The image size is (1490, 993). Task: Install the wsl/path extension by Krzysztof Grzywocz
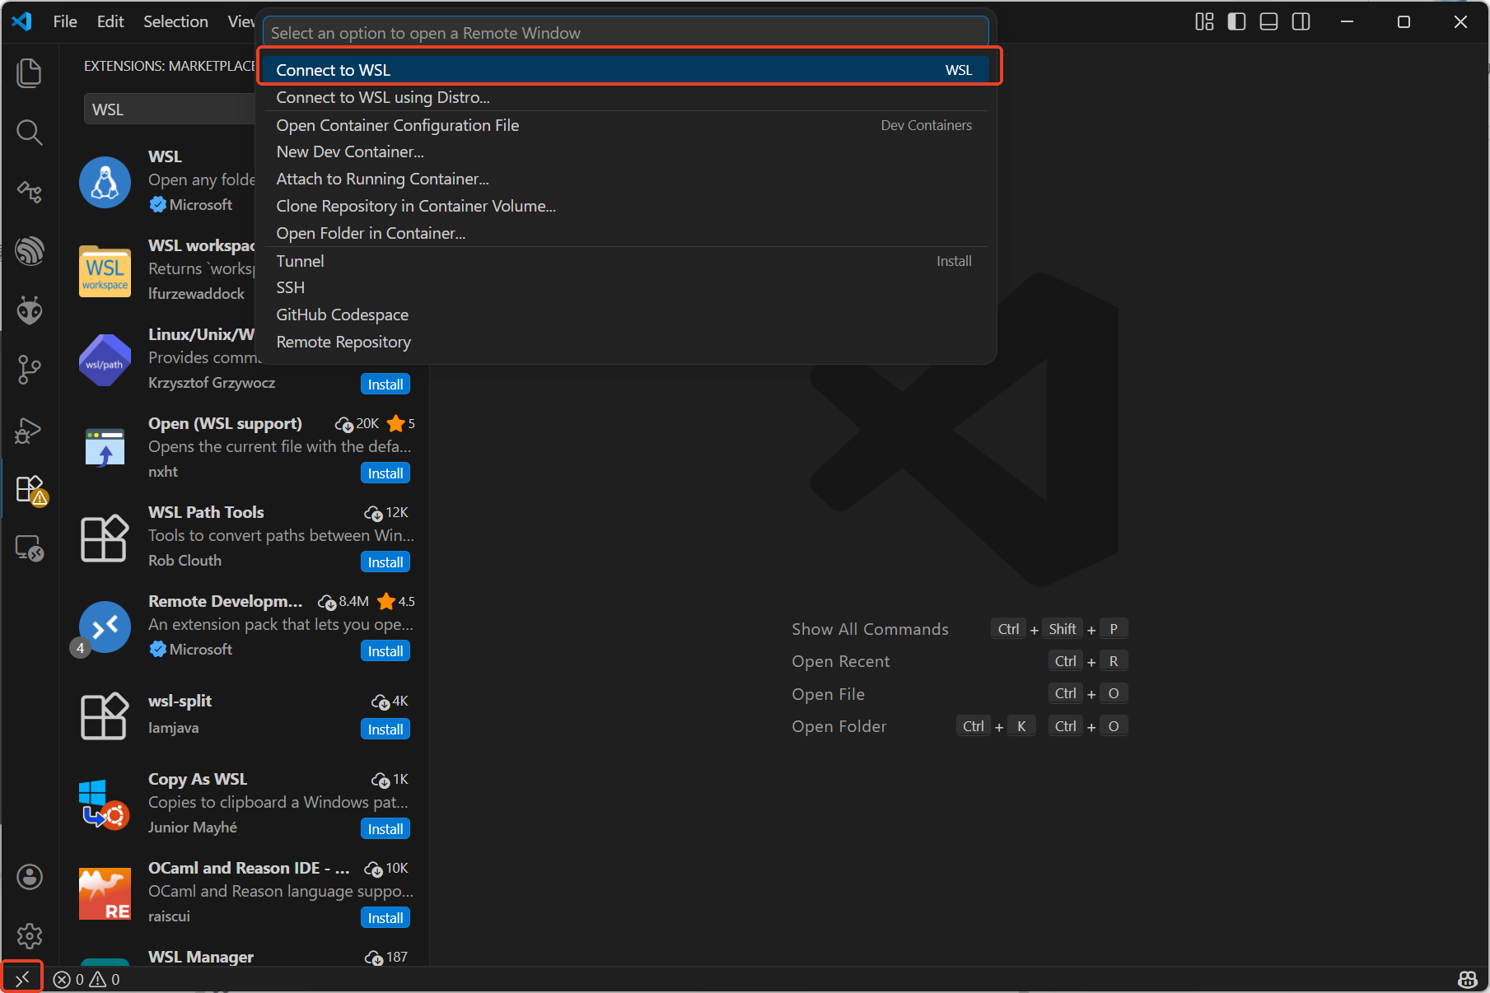point(385,385)
